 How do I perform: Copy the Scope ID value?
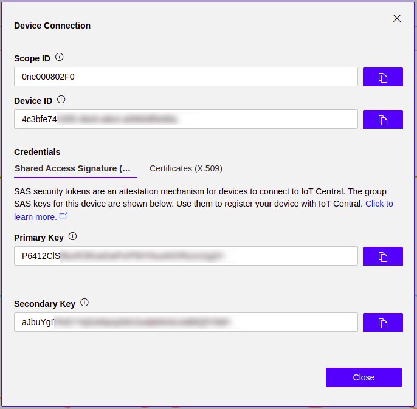[x=382, y=77]
